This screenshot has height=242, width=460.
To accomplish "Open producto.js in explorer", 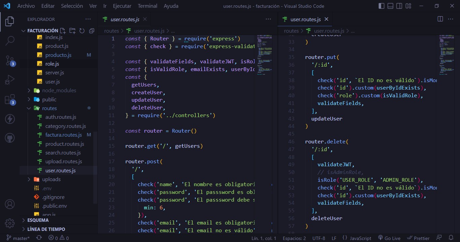I will click(x=58, y=55).
